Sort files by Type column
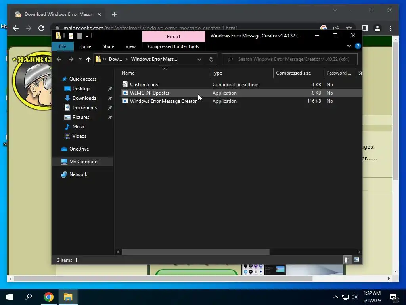This screenshot has width=406, height=305. point(241,73)
